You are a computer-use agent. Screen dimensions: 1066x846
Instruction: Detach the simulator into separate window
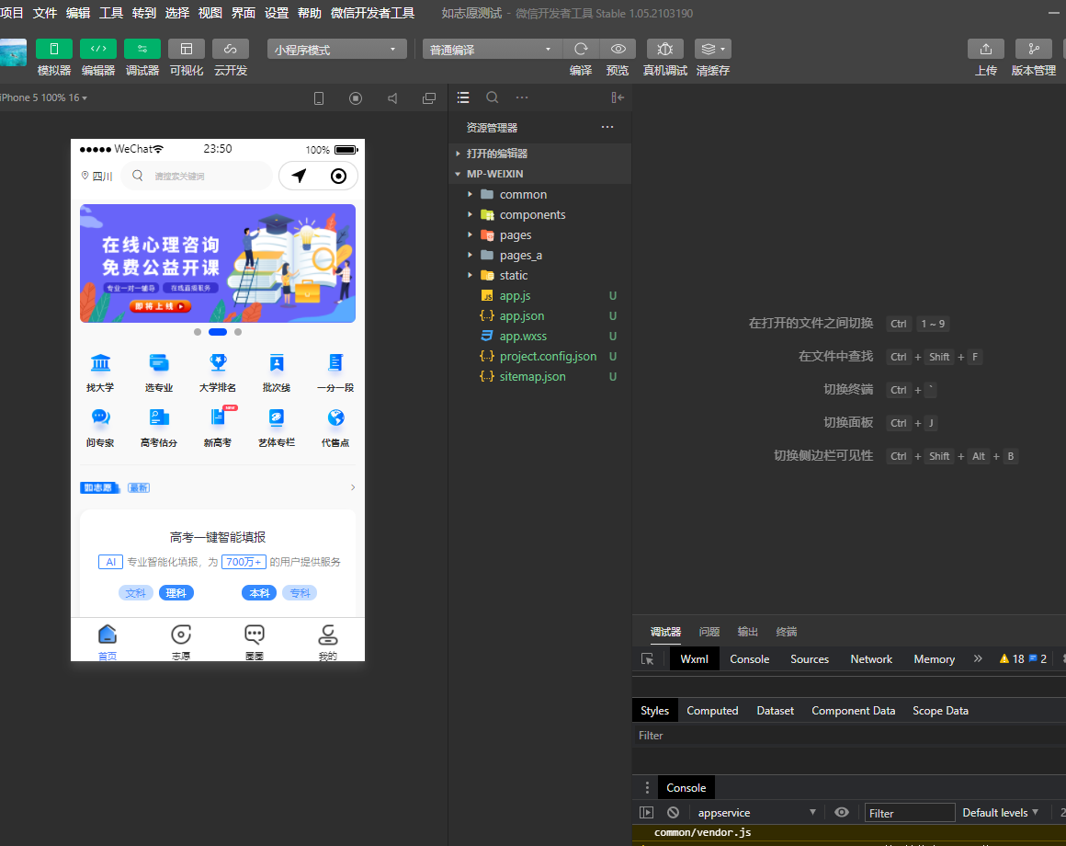[x=429, y=98]
